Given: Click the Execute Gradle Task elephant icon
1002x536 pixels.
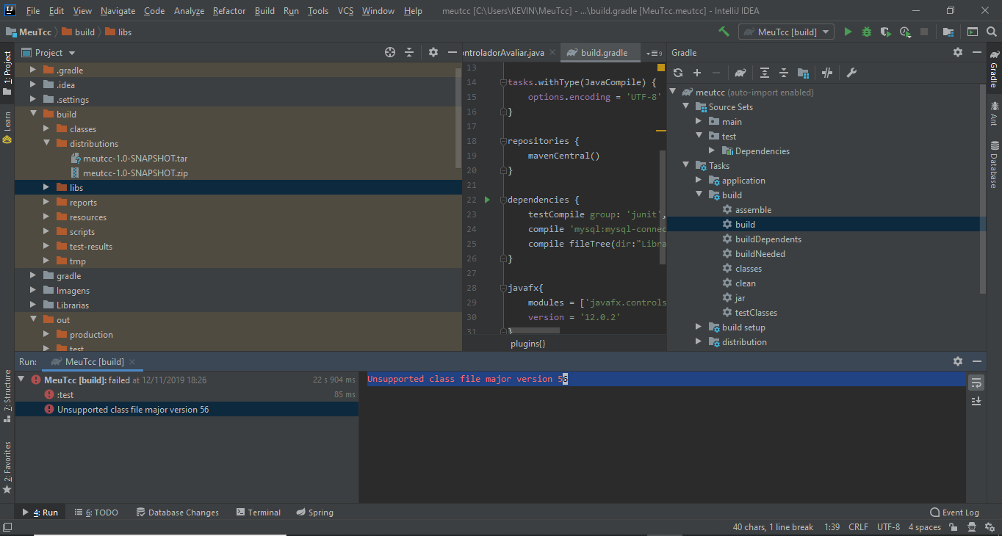Looking at the screenshot, I should click(740, 73).
